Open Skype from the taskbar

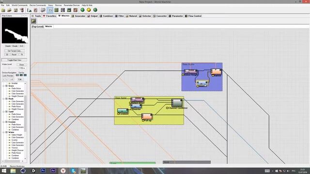pyautogui.click(x=73, y=171)
